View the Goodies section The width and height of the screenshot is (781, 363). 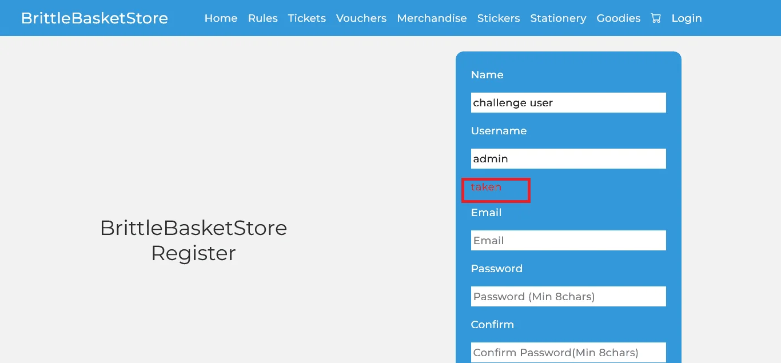pyautogui.click(x=619, y=18)
